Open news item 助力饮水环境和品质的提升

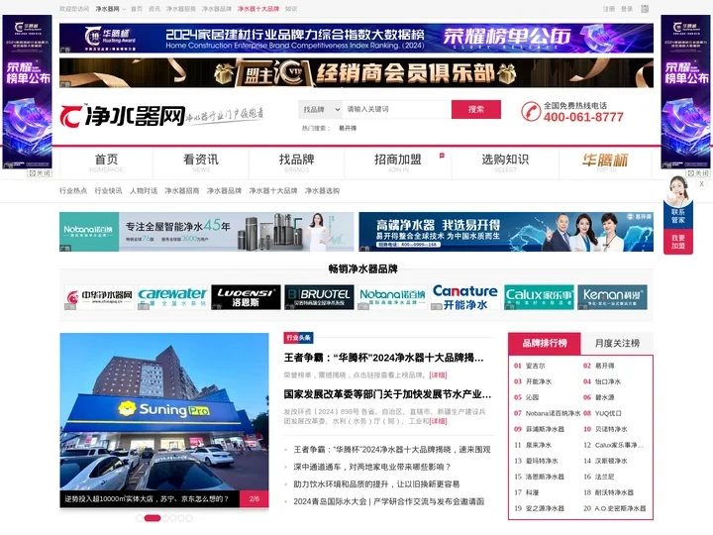pos(376,484)
